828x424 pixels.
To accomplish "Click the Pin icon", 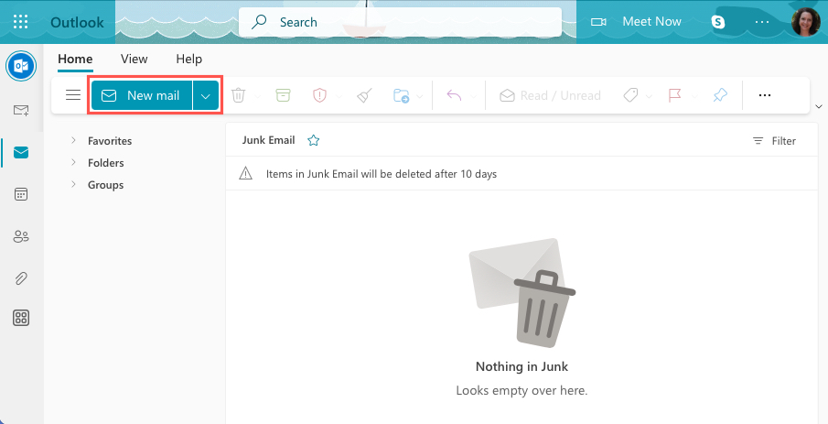I will tap(720, 95).
